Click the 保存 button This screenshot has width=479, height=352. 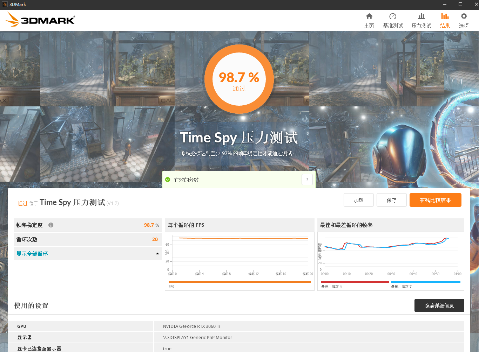pos(391,200)
